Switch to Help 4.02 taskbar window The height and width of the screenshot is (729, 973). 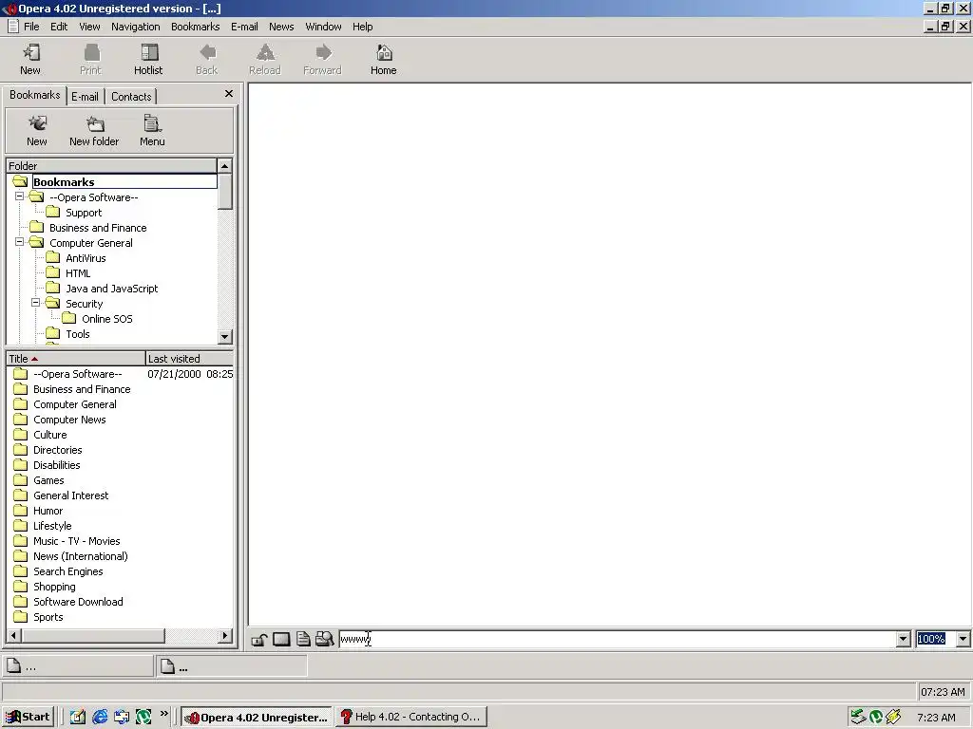411,717
